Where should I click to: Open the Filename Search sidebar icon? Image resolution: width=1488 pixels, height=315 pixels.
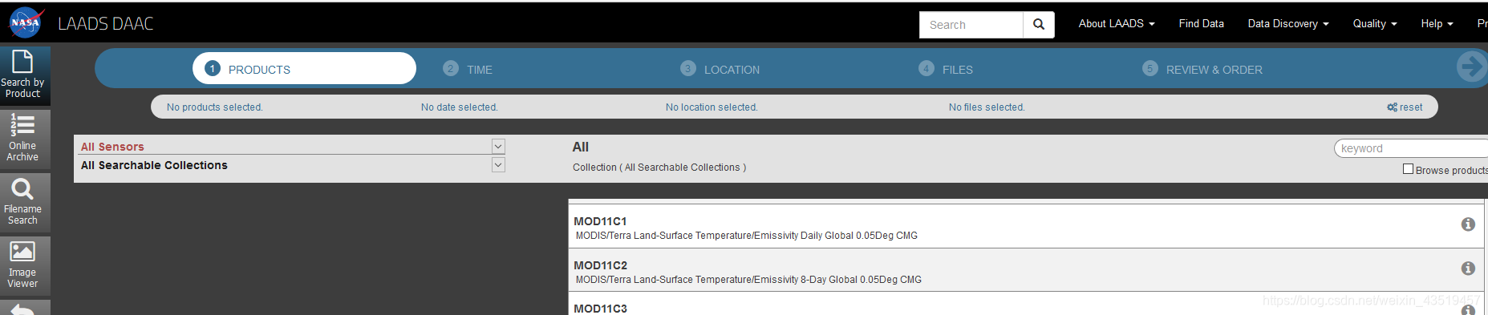(25, 202)
